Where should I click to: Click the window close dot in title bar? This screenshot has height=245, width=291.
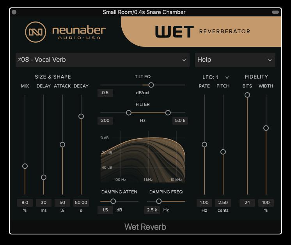(14, 12)
